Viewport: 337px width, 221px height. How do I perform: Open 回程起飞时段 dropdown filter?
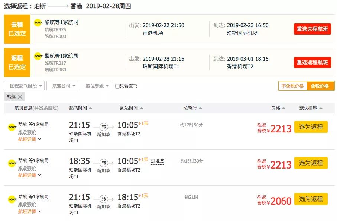[x=24, y=86]
